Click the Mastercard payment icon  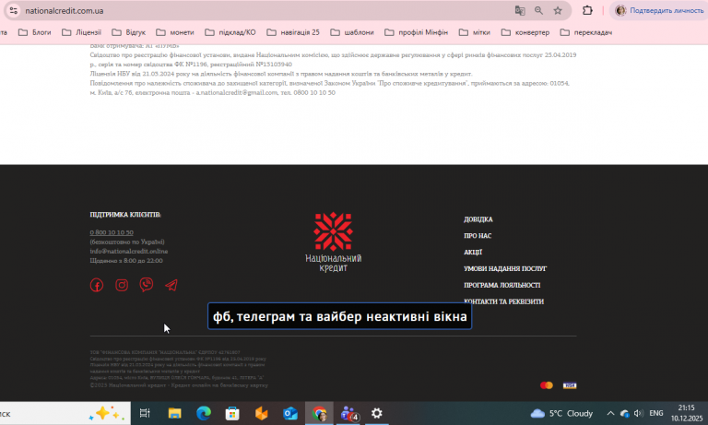pyautogui.click(x=547, y=385)
